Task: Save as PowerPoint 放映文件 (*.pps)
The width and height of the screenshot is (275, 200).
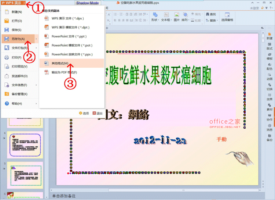Action: click(71, 54)
